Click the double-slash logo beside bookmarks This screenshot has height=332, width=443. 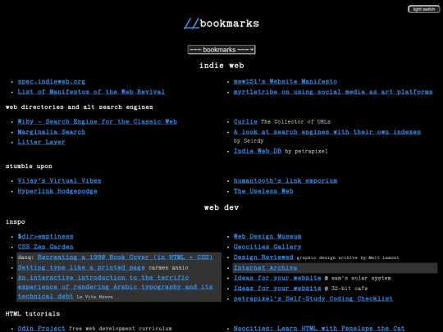pyautogui.click(x=191, y=24)
